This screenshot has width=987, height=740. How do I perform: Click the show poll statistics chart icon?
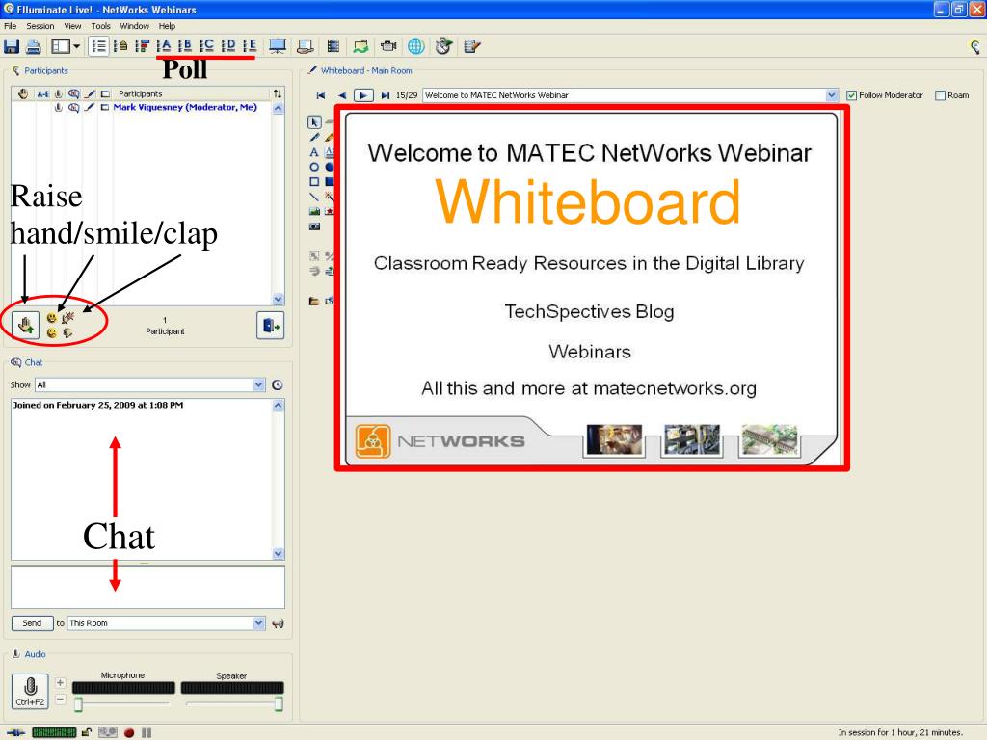coord(143,46)
